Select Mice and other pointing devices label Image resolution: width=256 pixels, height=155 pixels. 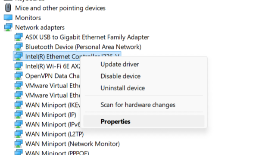coord(60,8)
